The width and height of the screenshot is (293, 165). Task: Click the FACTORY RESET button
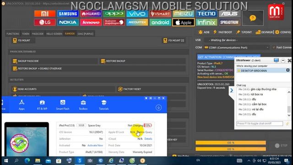(152, 89)
